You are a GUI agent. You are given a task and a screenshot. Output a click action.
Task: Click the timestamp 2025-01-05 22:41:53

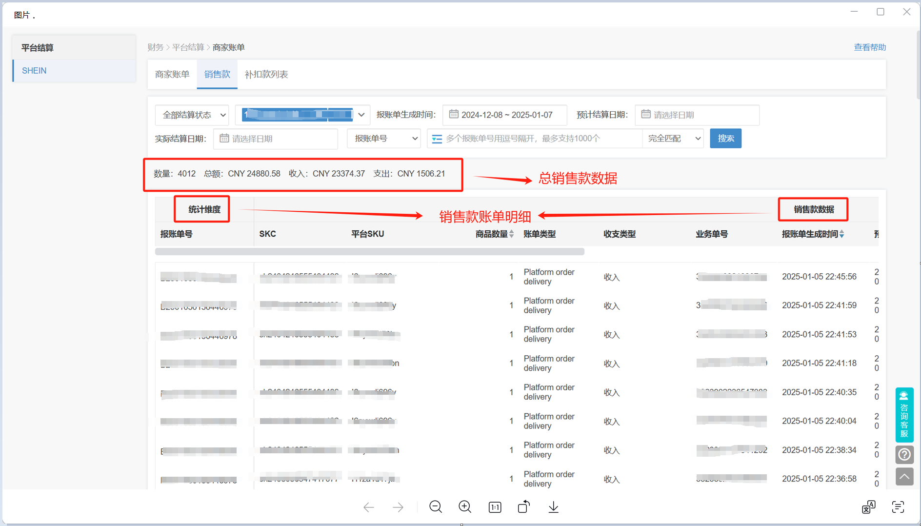tap(819, 335)
